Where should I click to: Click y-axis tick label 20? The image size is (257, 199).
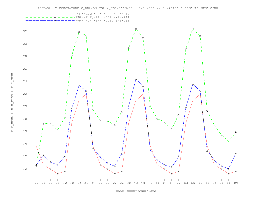pyautogui.click(x=25, y=106)
